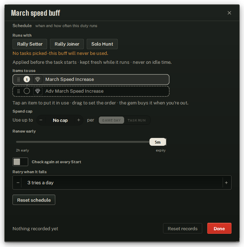Click the Reset records button

(x=183, y=228)
